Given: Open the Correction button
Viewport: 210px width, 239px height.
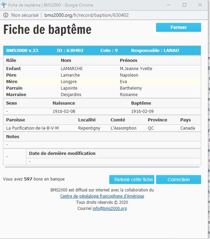Looking at the screenshot, I should (179, 180).
